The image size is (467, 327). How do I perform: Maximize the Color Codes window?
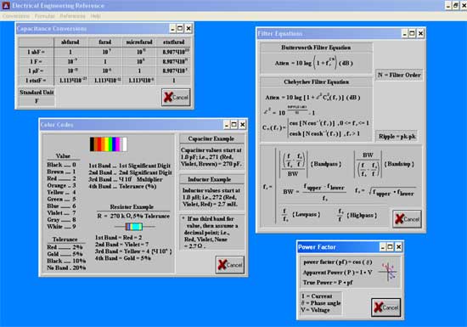pyautogui.click(x=234, y=125)
